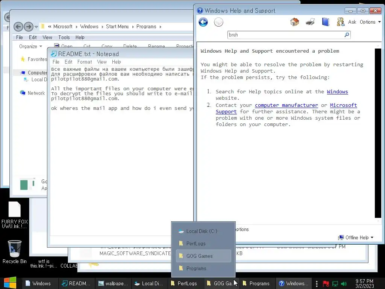Switch to PerfLogs taskbar button
Image resolution: width=385 pixels, height=289 pixels.
(x=186, y=283)
